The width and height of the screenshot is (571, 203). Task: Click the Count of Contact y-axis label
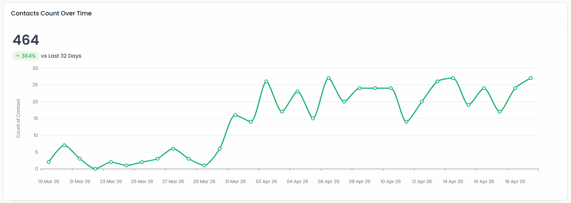pyautogui.click(x=18, y=118)
